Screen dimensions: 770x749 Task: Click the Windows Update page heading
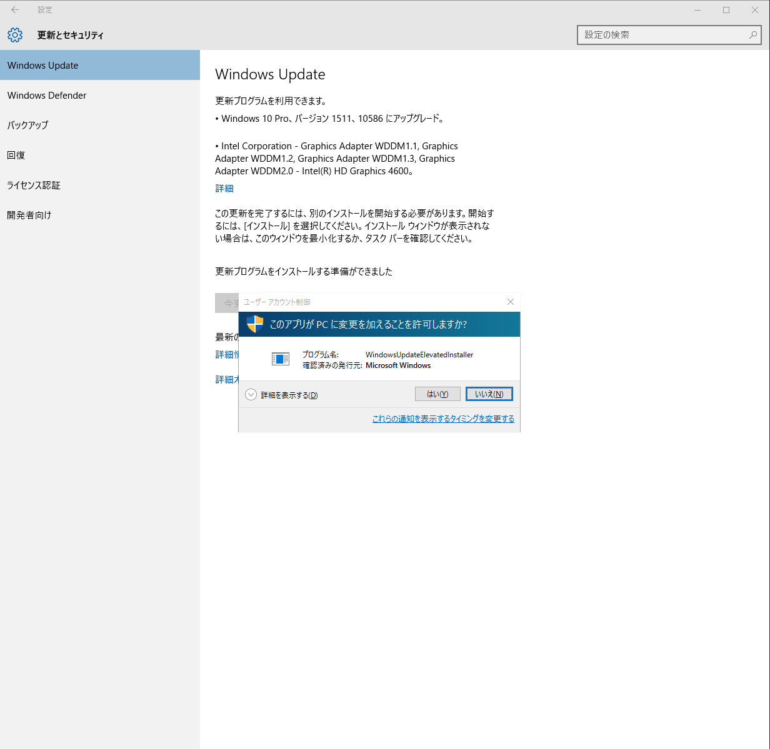270,74
